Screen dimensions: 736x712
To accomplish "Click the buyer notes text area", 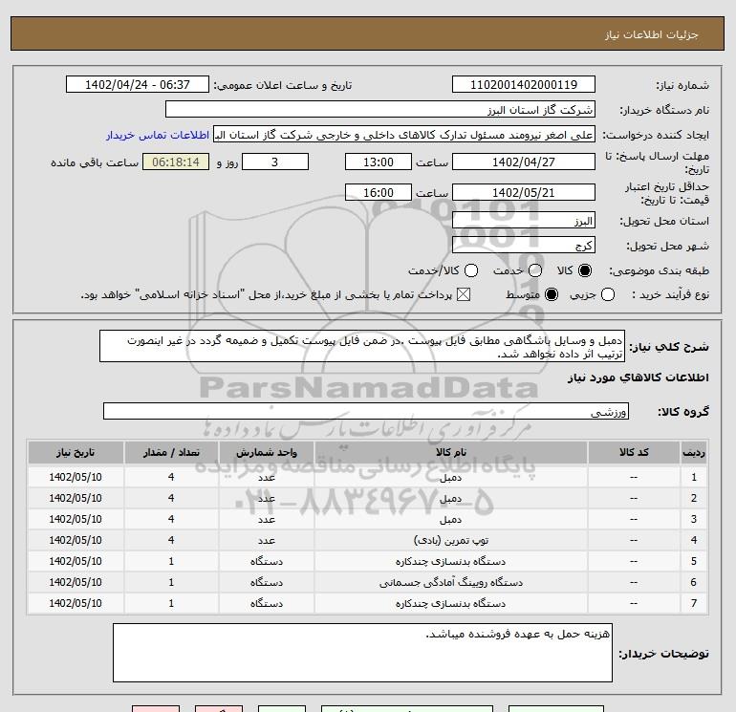I will point(362,653).
